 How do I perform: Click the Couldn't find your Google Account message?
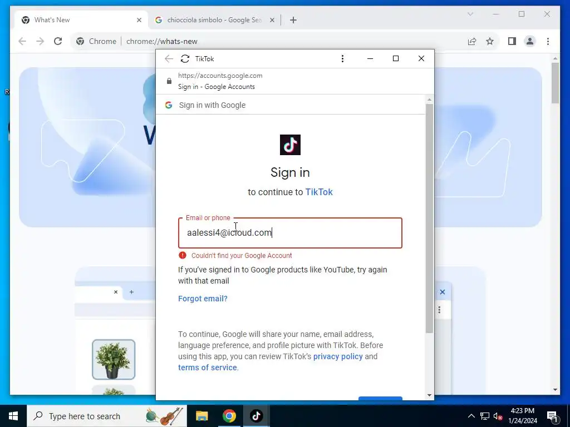tap(242, 256)
